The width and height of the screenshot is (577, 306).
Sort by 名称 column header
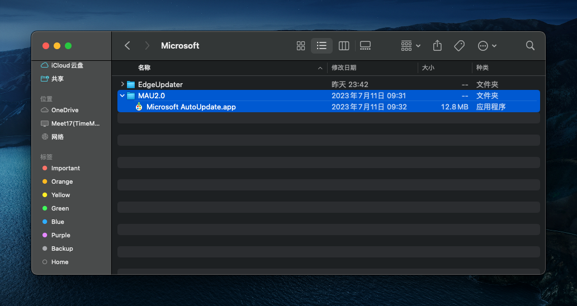(144, 68)
